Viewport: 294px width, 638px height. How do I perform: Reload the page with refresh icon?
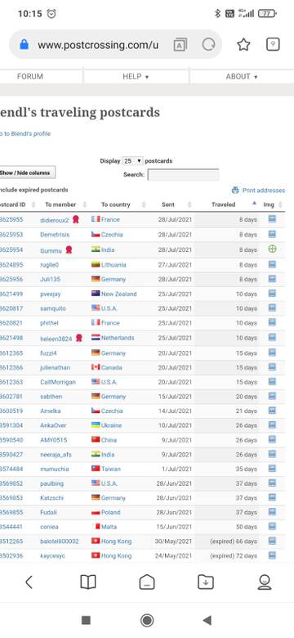[x=209, y=44]
